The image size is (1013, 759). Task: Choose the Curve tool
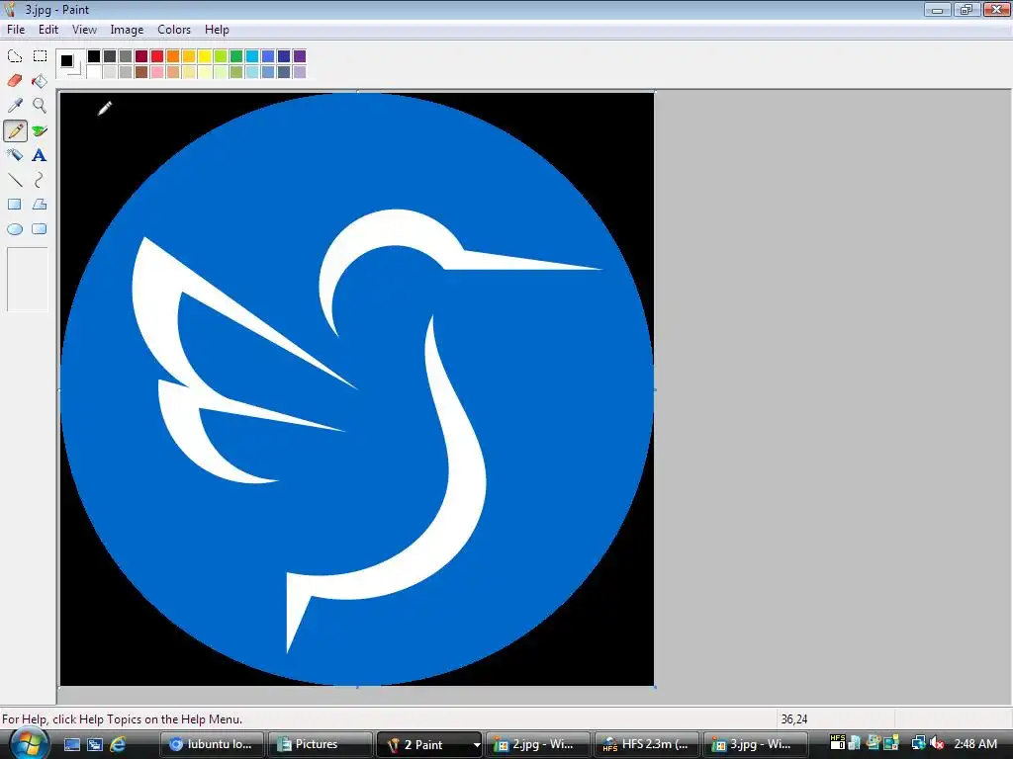(x=40, y=180)
